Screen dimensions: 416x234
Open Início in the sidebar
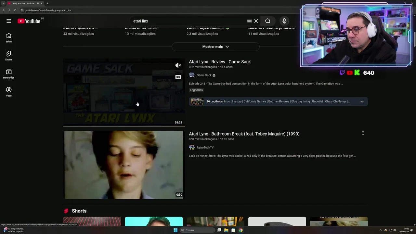coord(9,38)
